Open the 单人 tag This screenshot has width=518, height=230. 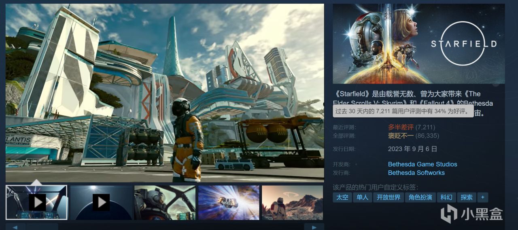(x=362, y=197)
